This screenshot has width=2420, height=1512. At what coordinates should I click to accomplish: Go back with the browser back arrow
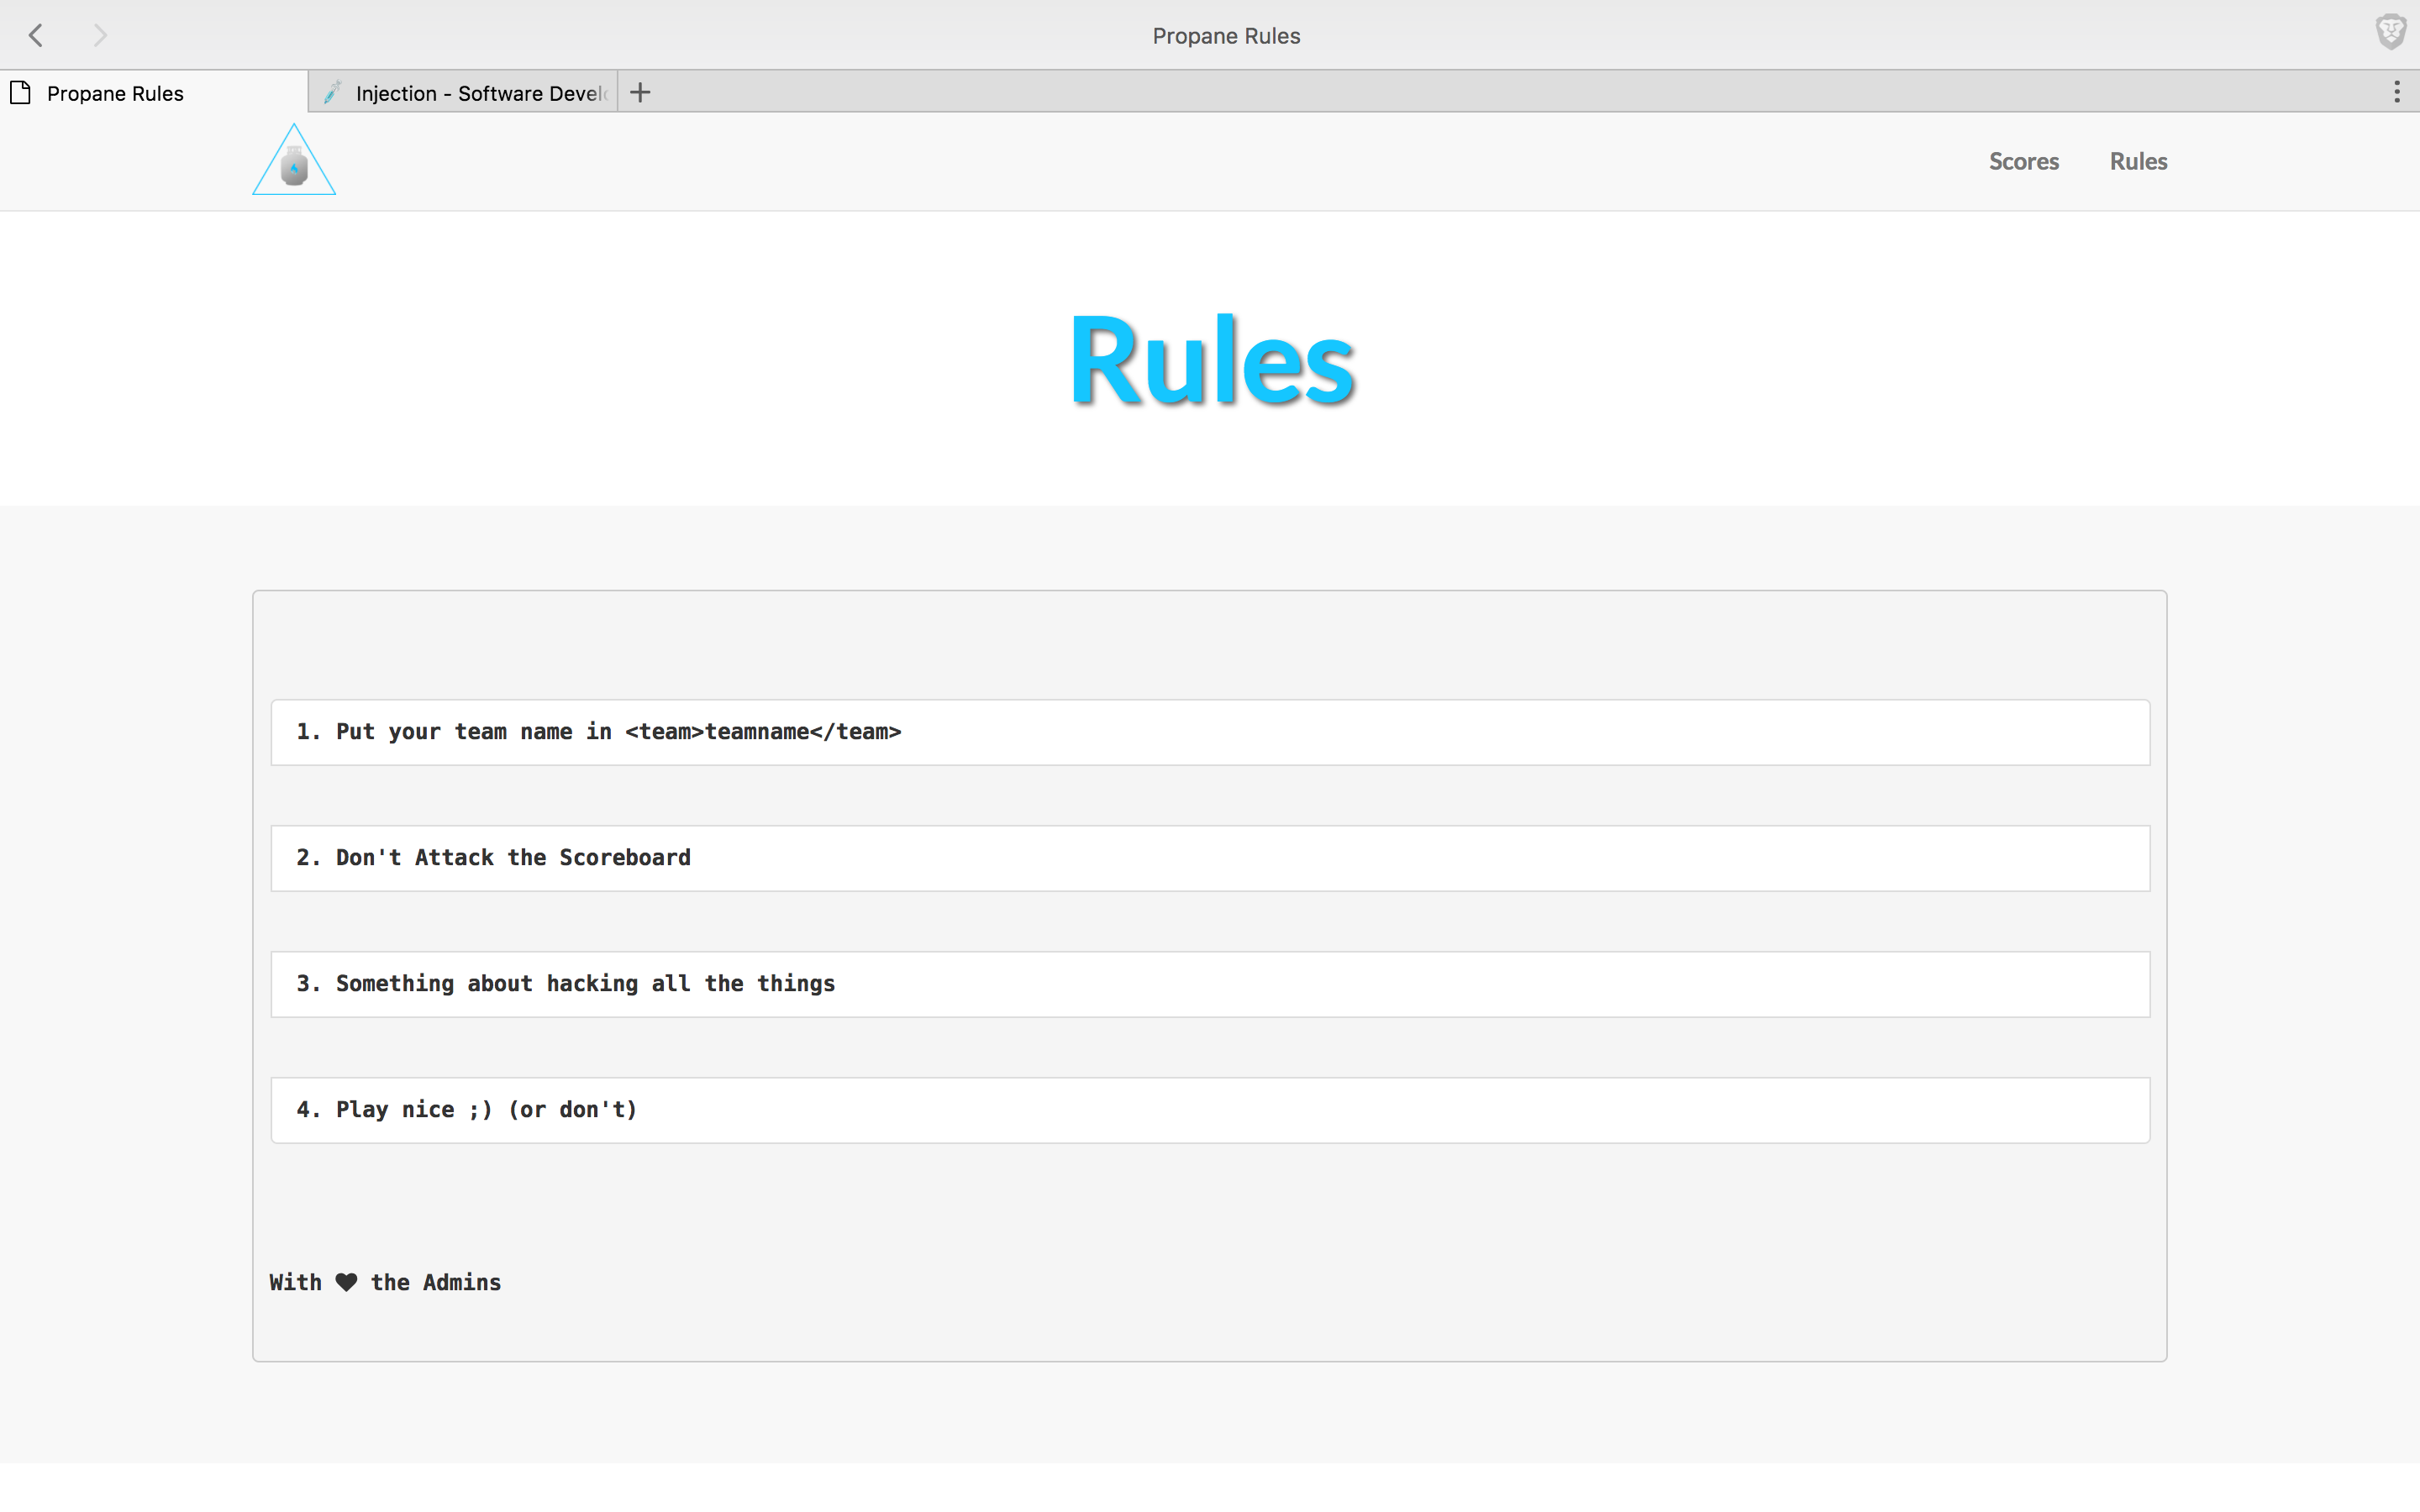(x=36, y=36)
